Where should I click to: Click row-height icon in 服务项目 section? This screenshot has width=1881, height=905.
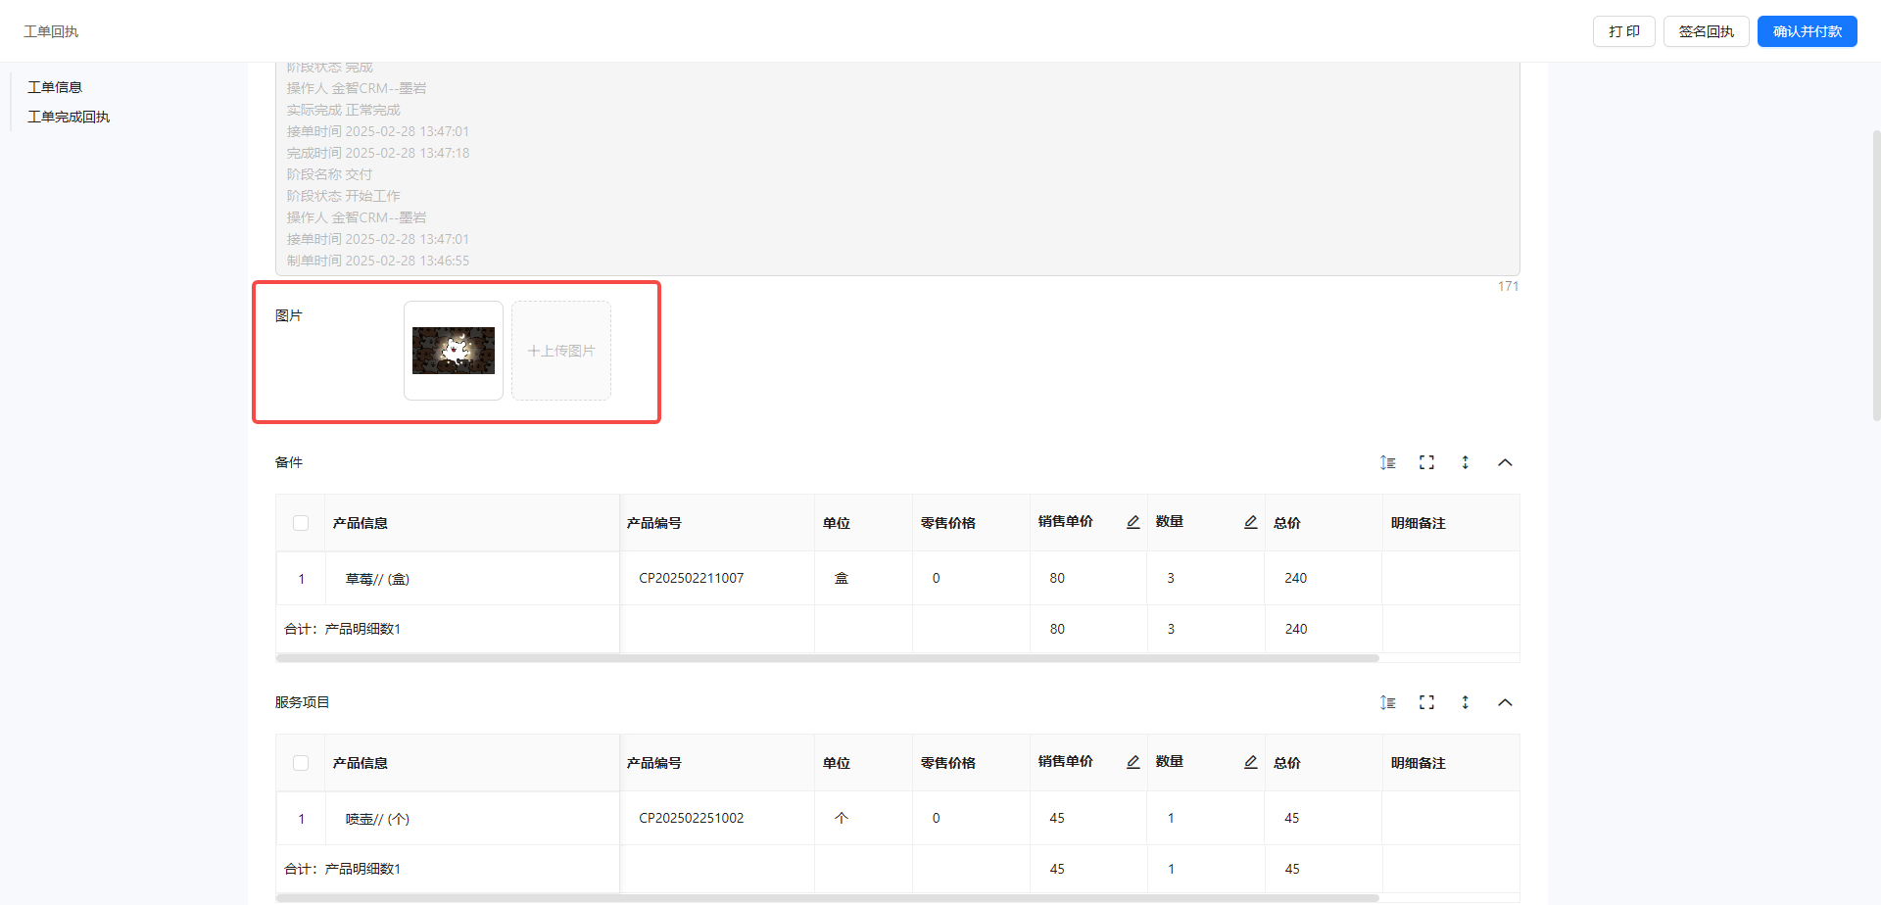tap(1387, 702)
